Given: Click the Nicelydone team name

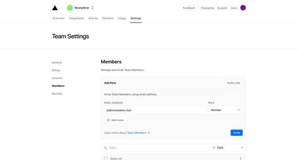Looking at the screenshot, I should point(81,8).
